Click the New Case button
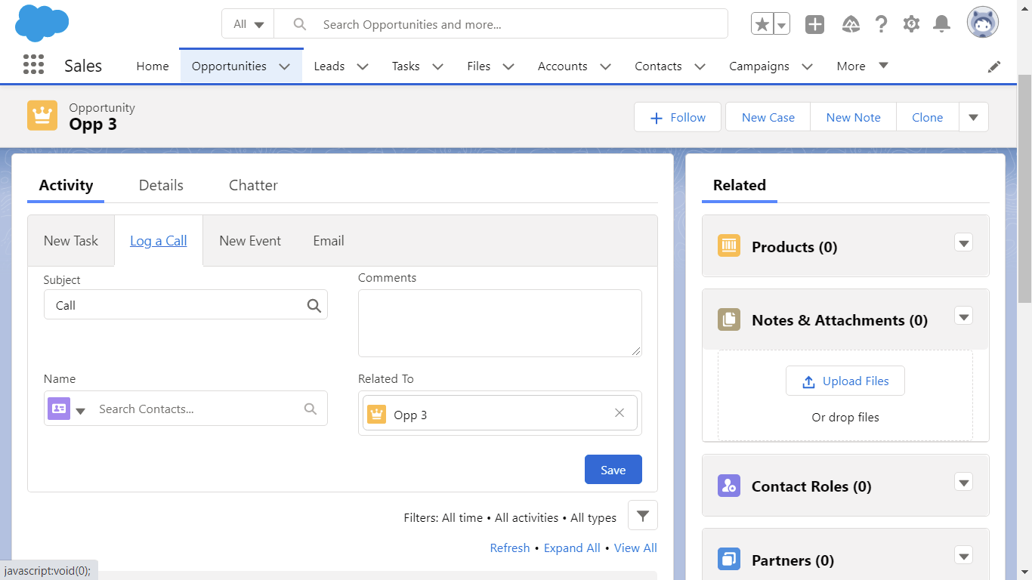 click(x=768, y=117)
